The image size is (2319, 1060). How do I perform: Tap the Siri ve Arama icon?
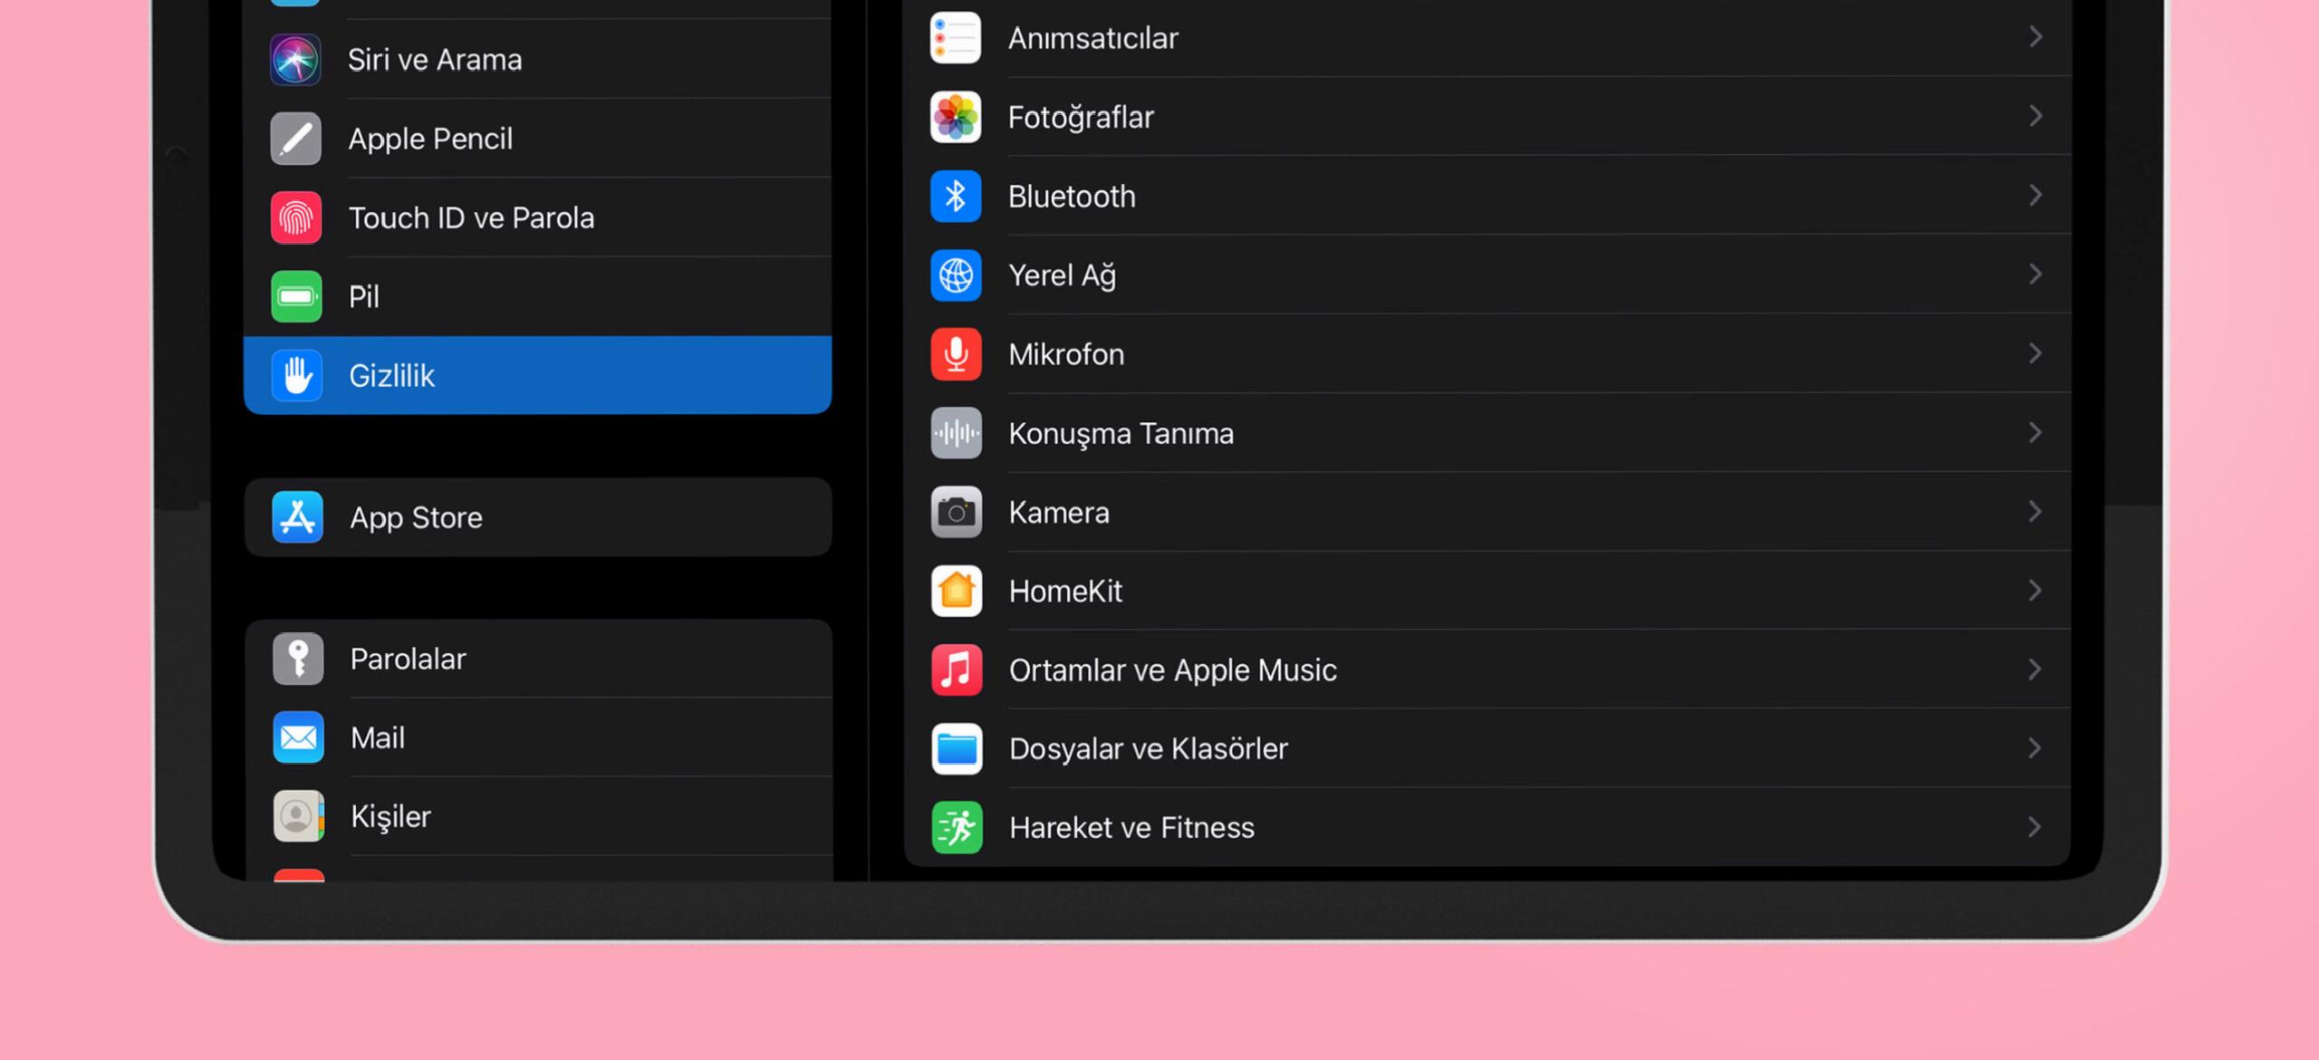tap(295, 60)
